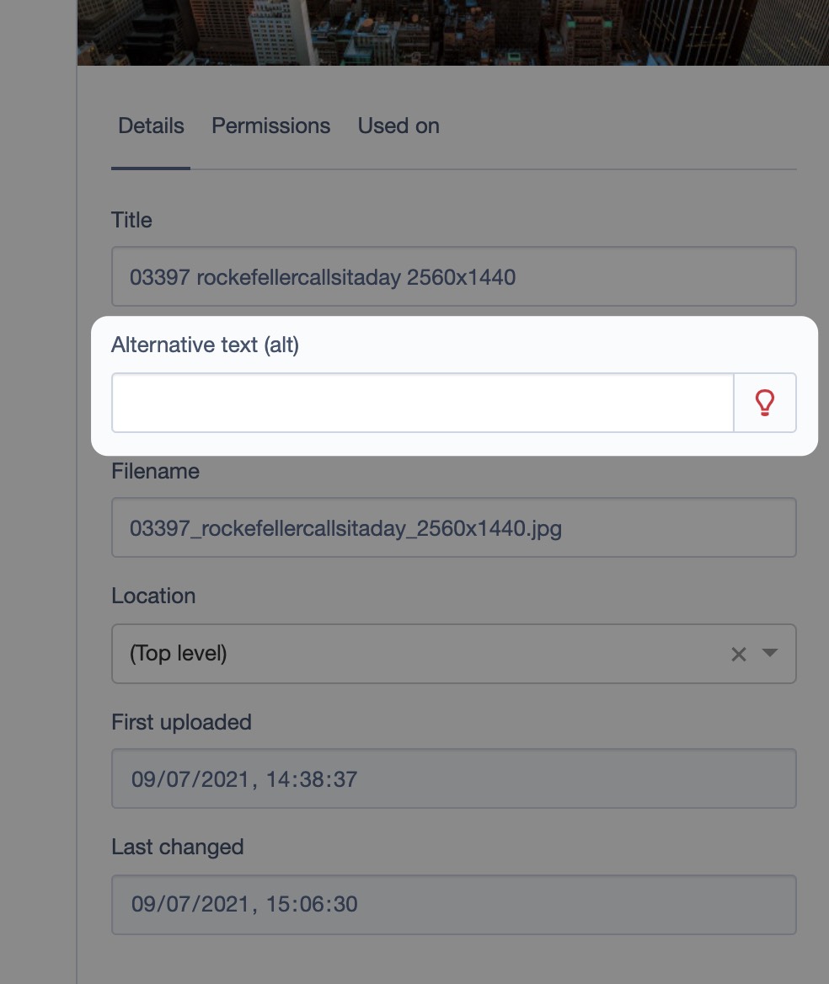829x984 pixels.
Task: Click the First uploaded date field
Action: [453, 778]
